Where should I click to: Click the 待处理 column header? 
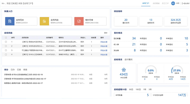[x=94, y=38]
